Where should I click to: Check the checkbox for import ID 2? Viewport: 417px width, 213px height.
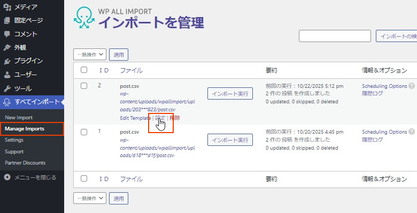click(x=83, y=86)
